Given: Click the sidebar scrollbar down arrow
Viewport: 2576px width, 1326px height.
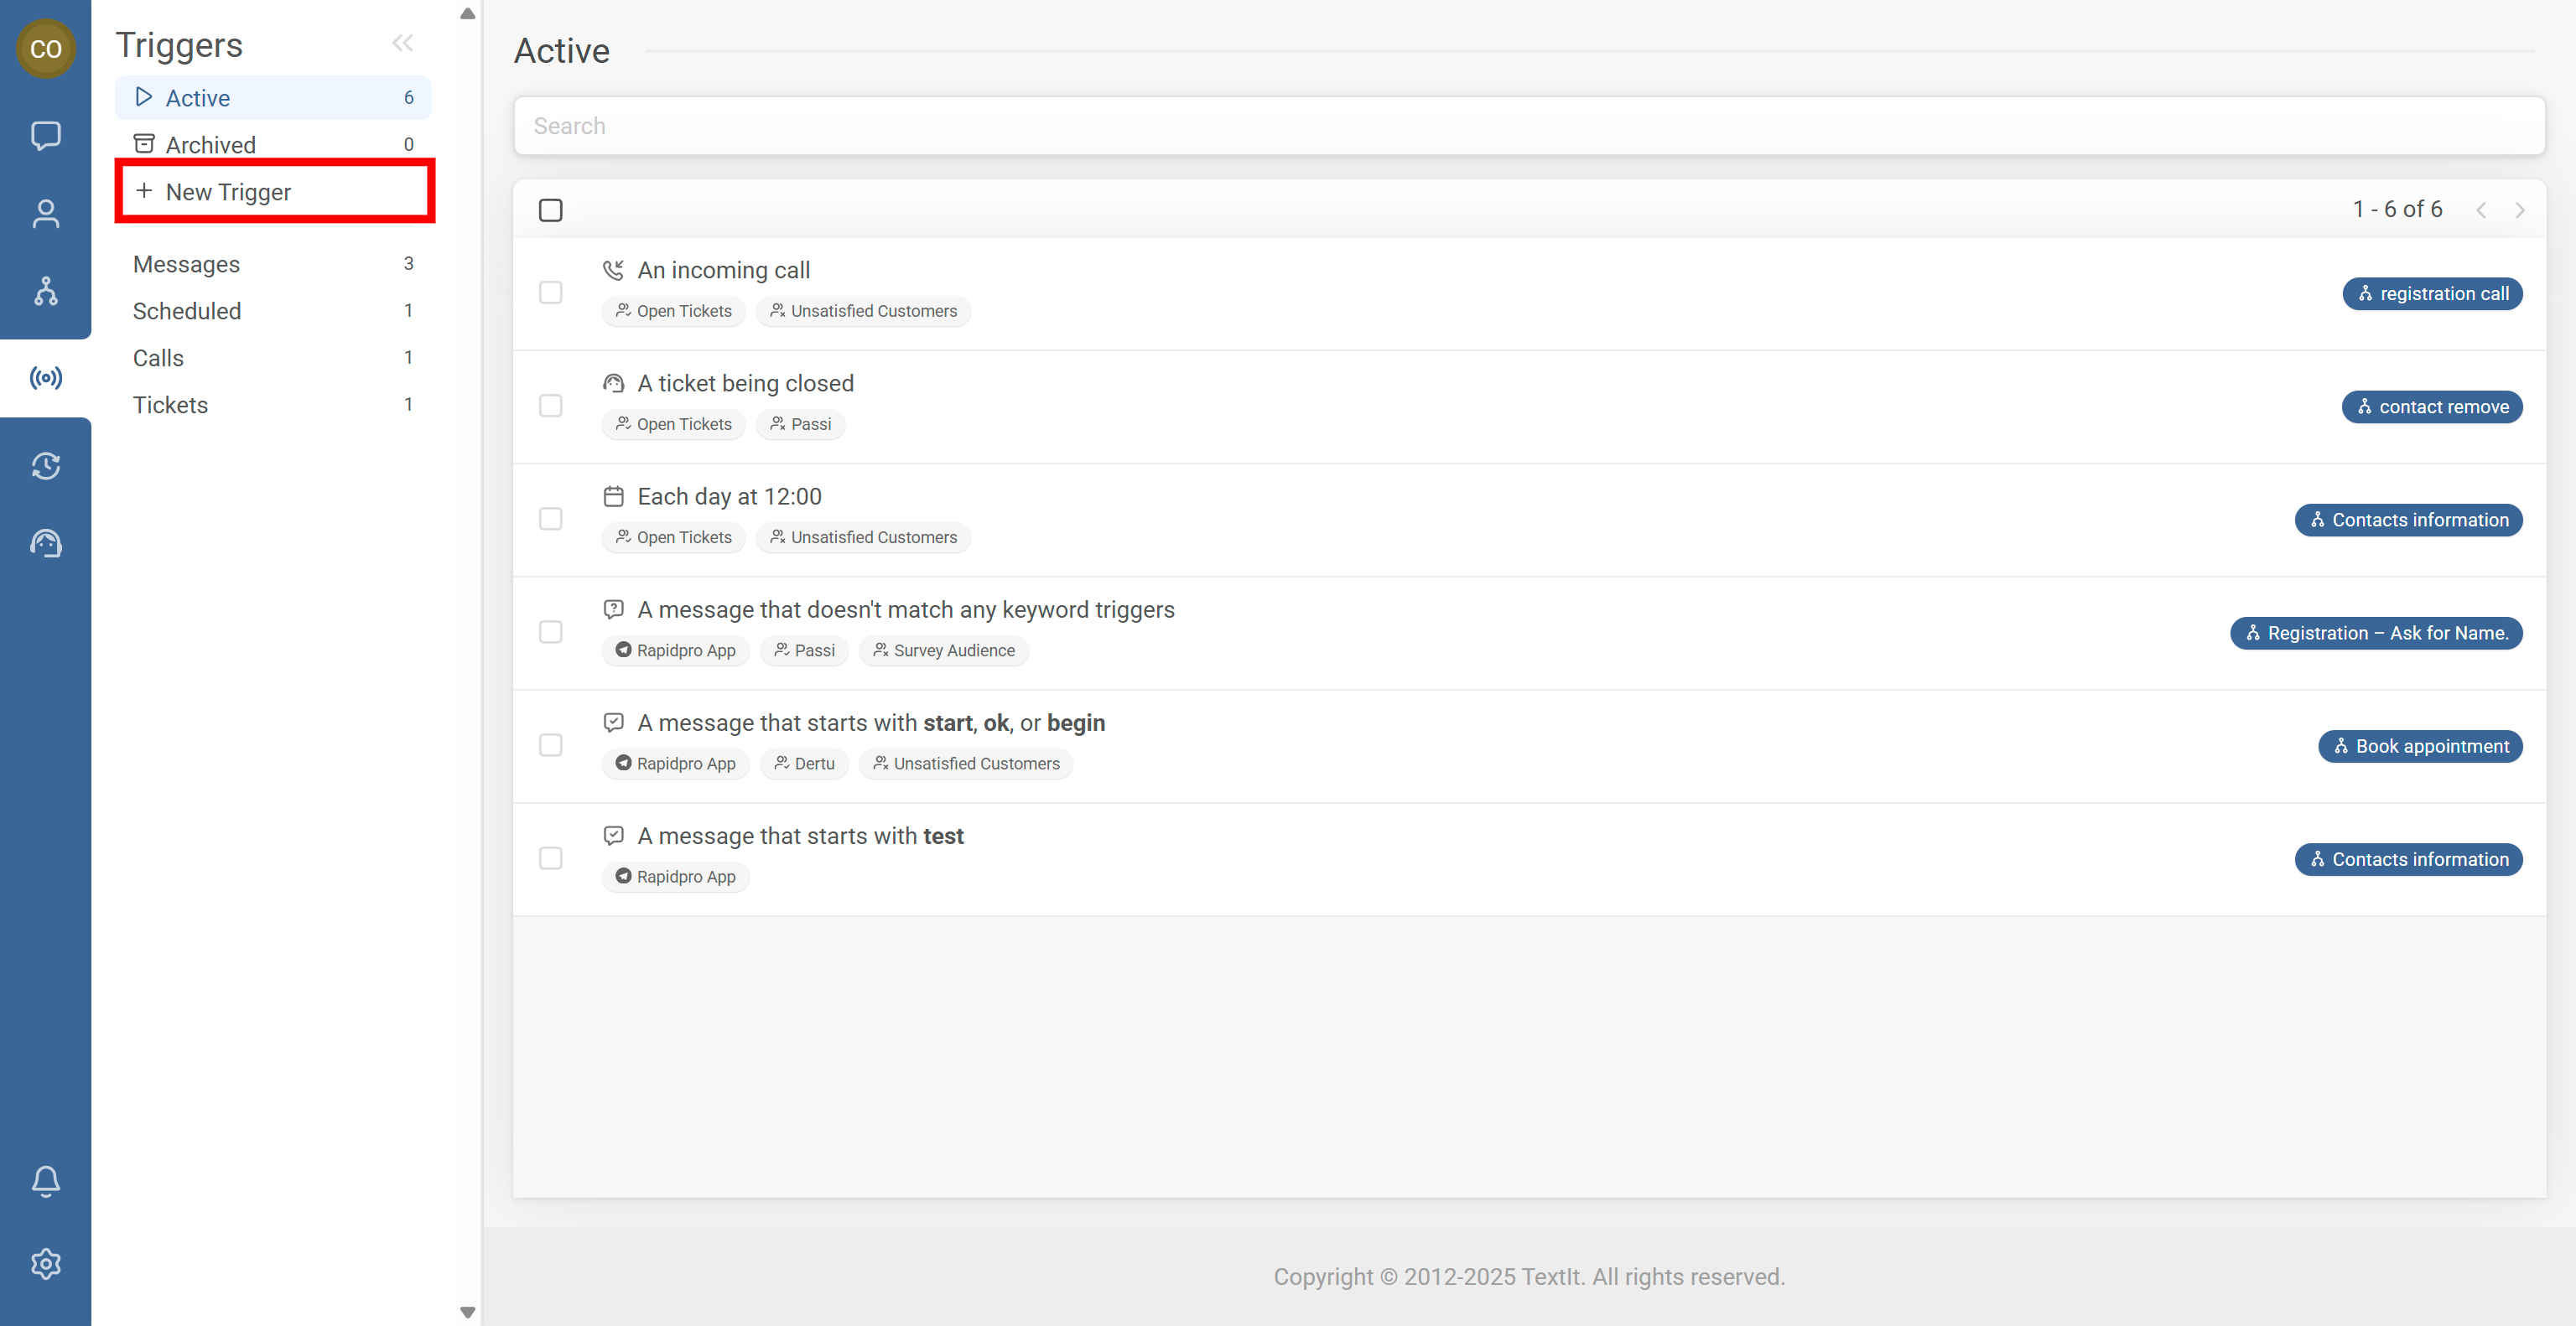Looking at the screenshot, I should tap(467, 1312).
